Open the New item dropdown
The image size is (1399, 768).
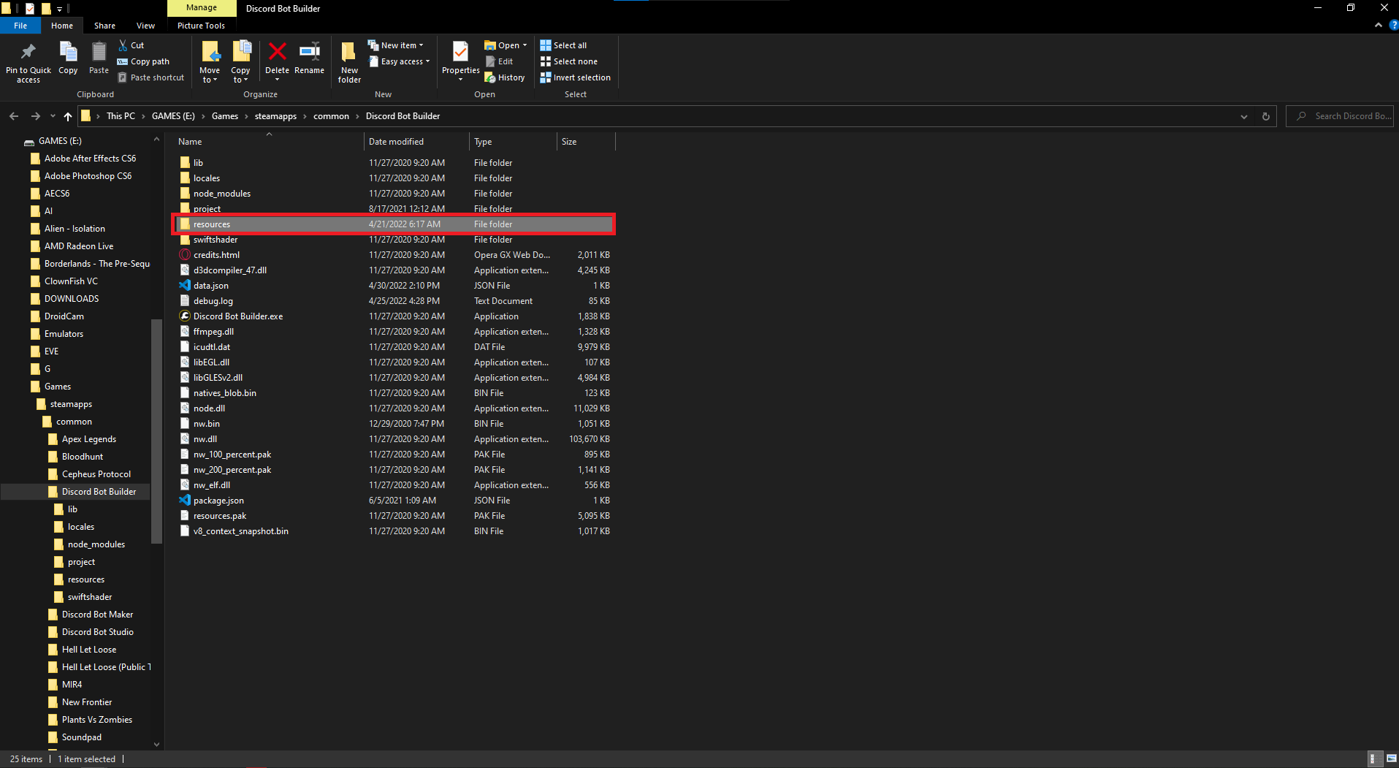395,45
